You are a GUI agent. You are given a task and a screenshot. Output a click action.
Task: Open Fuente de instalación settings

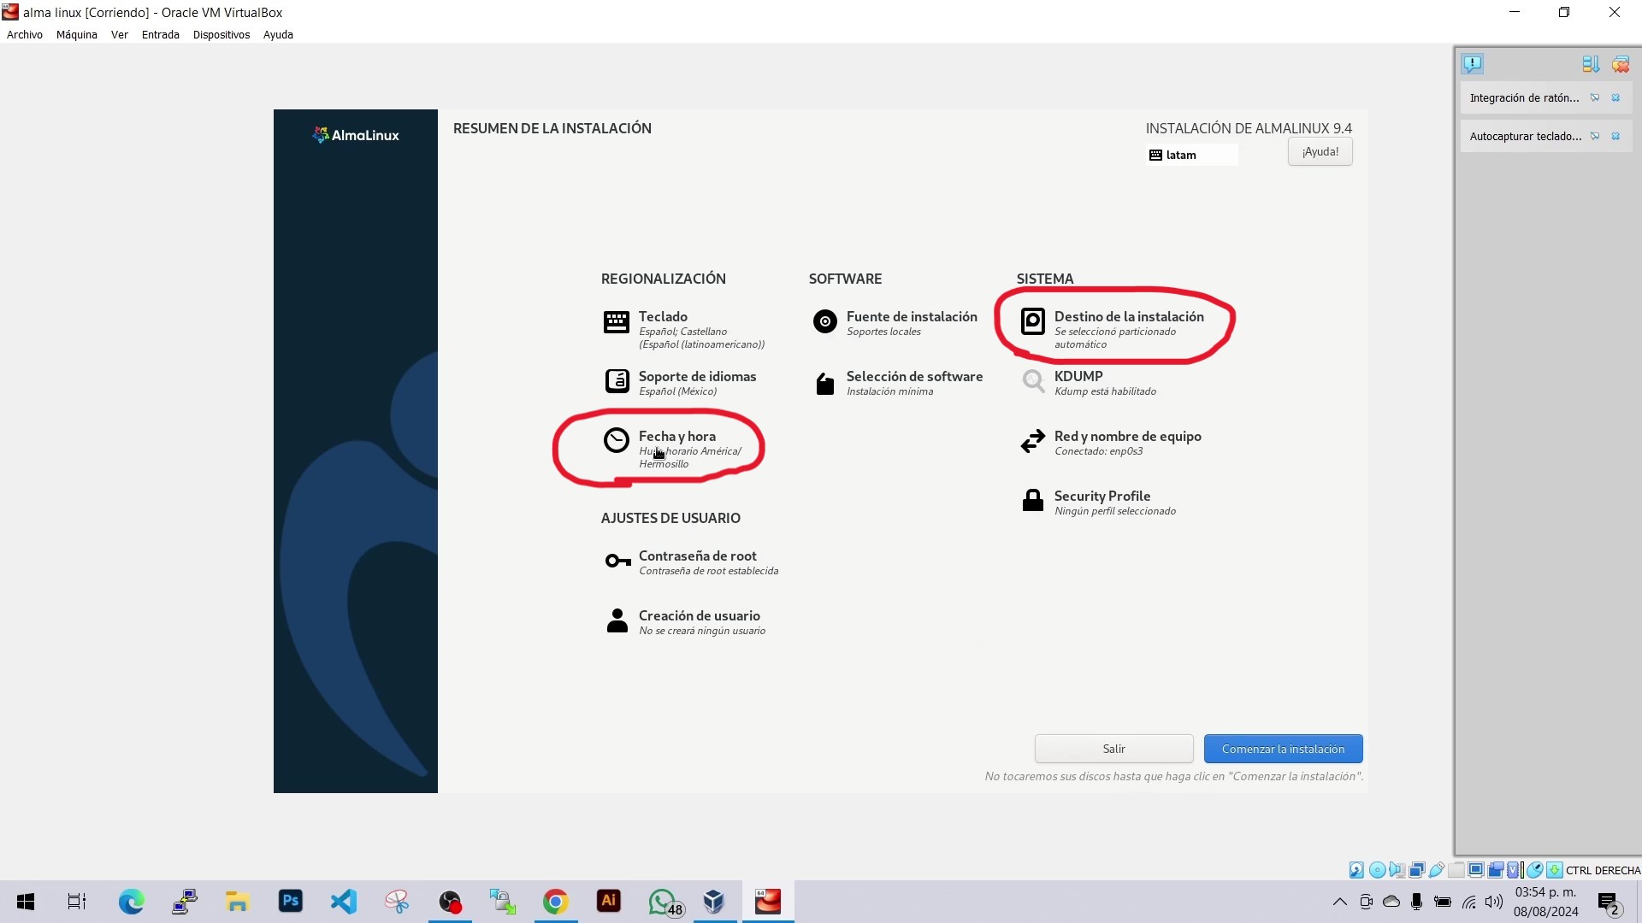tap(895, 322)
